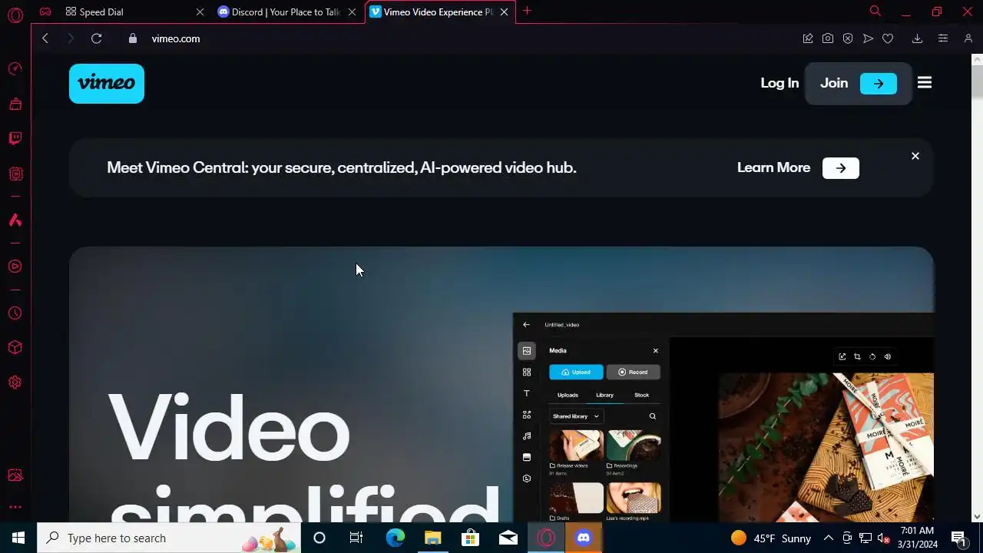Screen dimensions: 983x553
Task: Select the music notes audio icon
Action: (527, 435)
